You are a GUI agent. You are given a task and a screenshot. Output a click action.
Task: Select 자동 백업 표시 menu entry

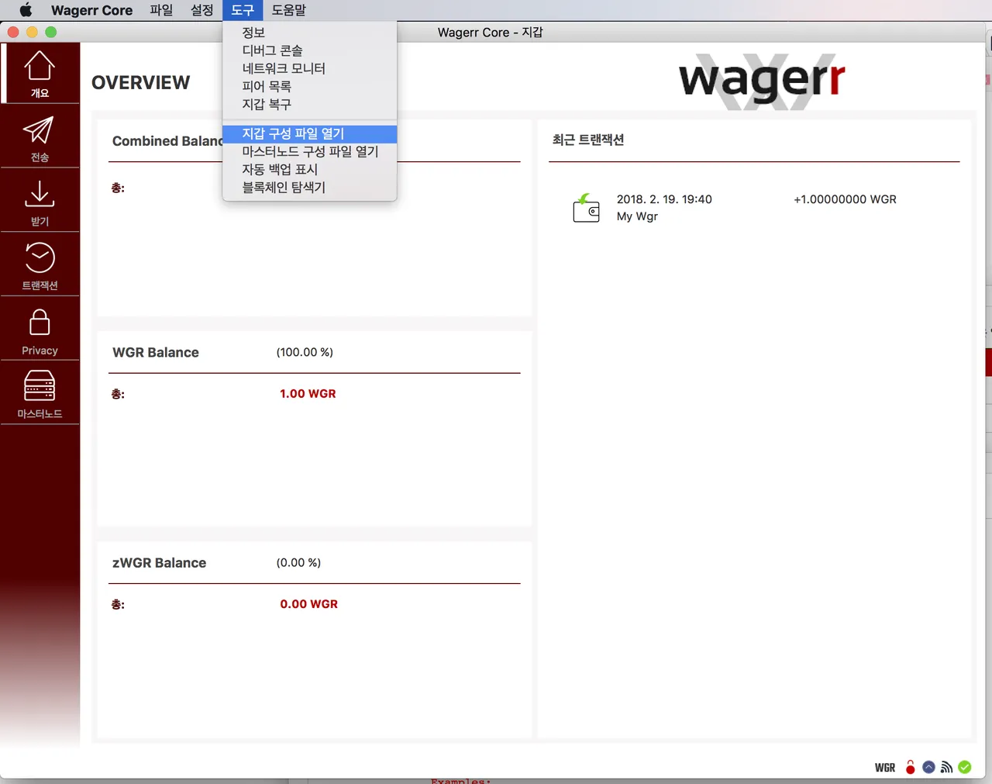coord(310,169)
